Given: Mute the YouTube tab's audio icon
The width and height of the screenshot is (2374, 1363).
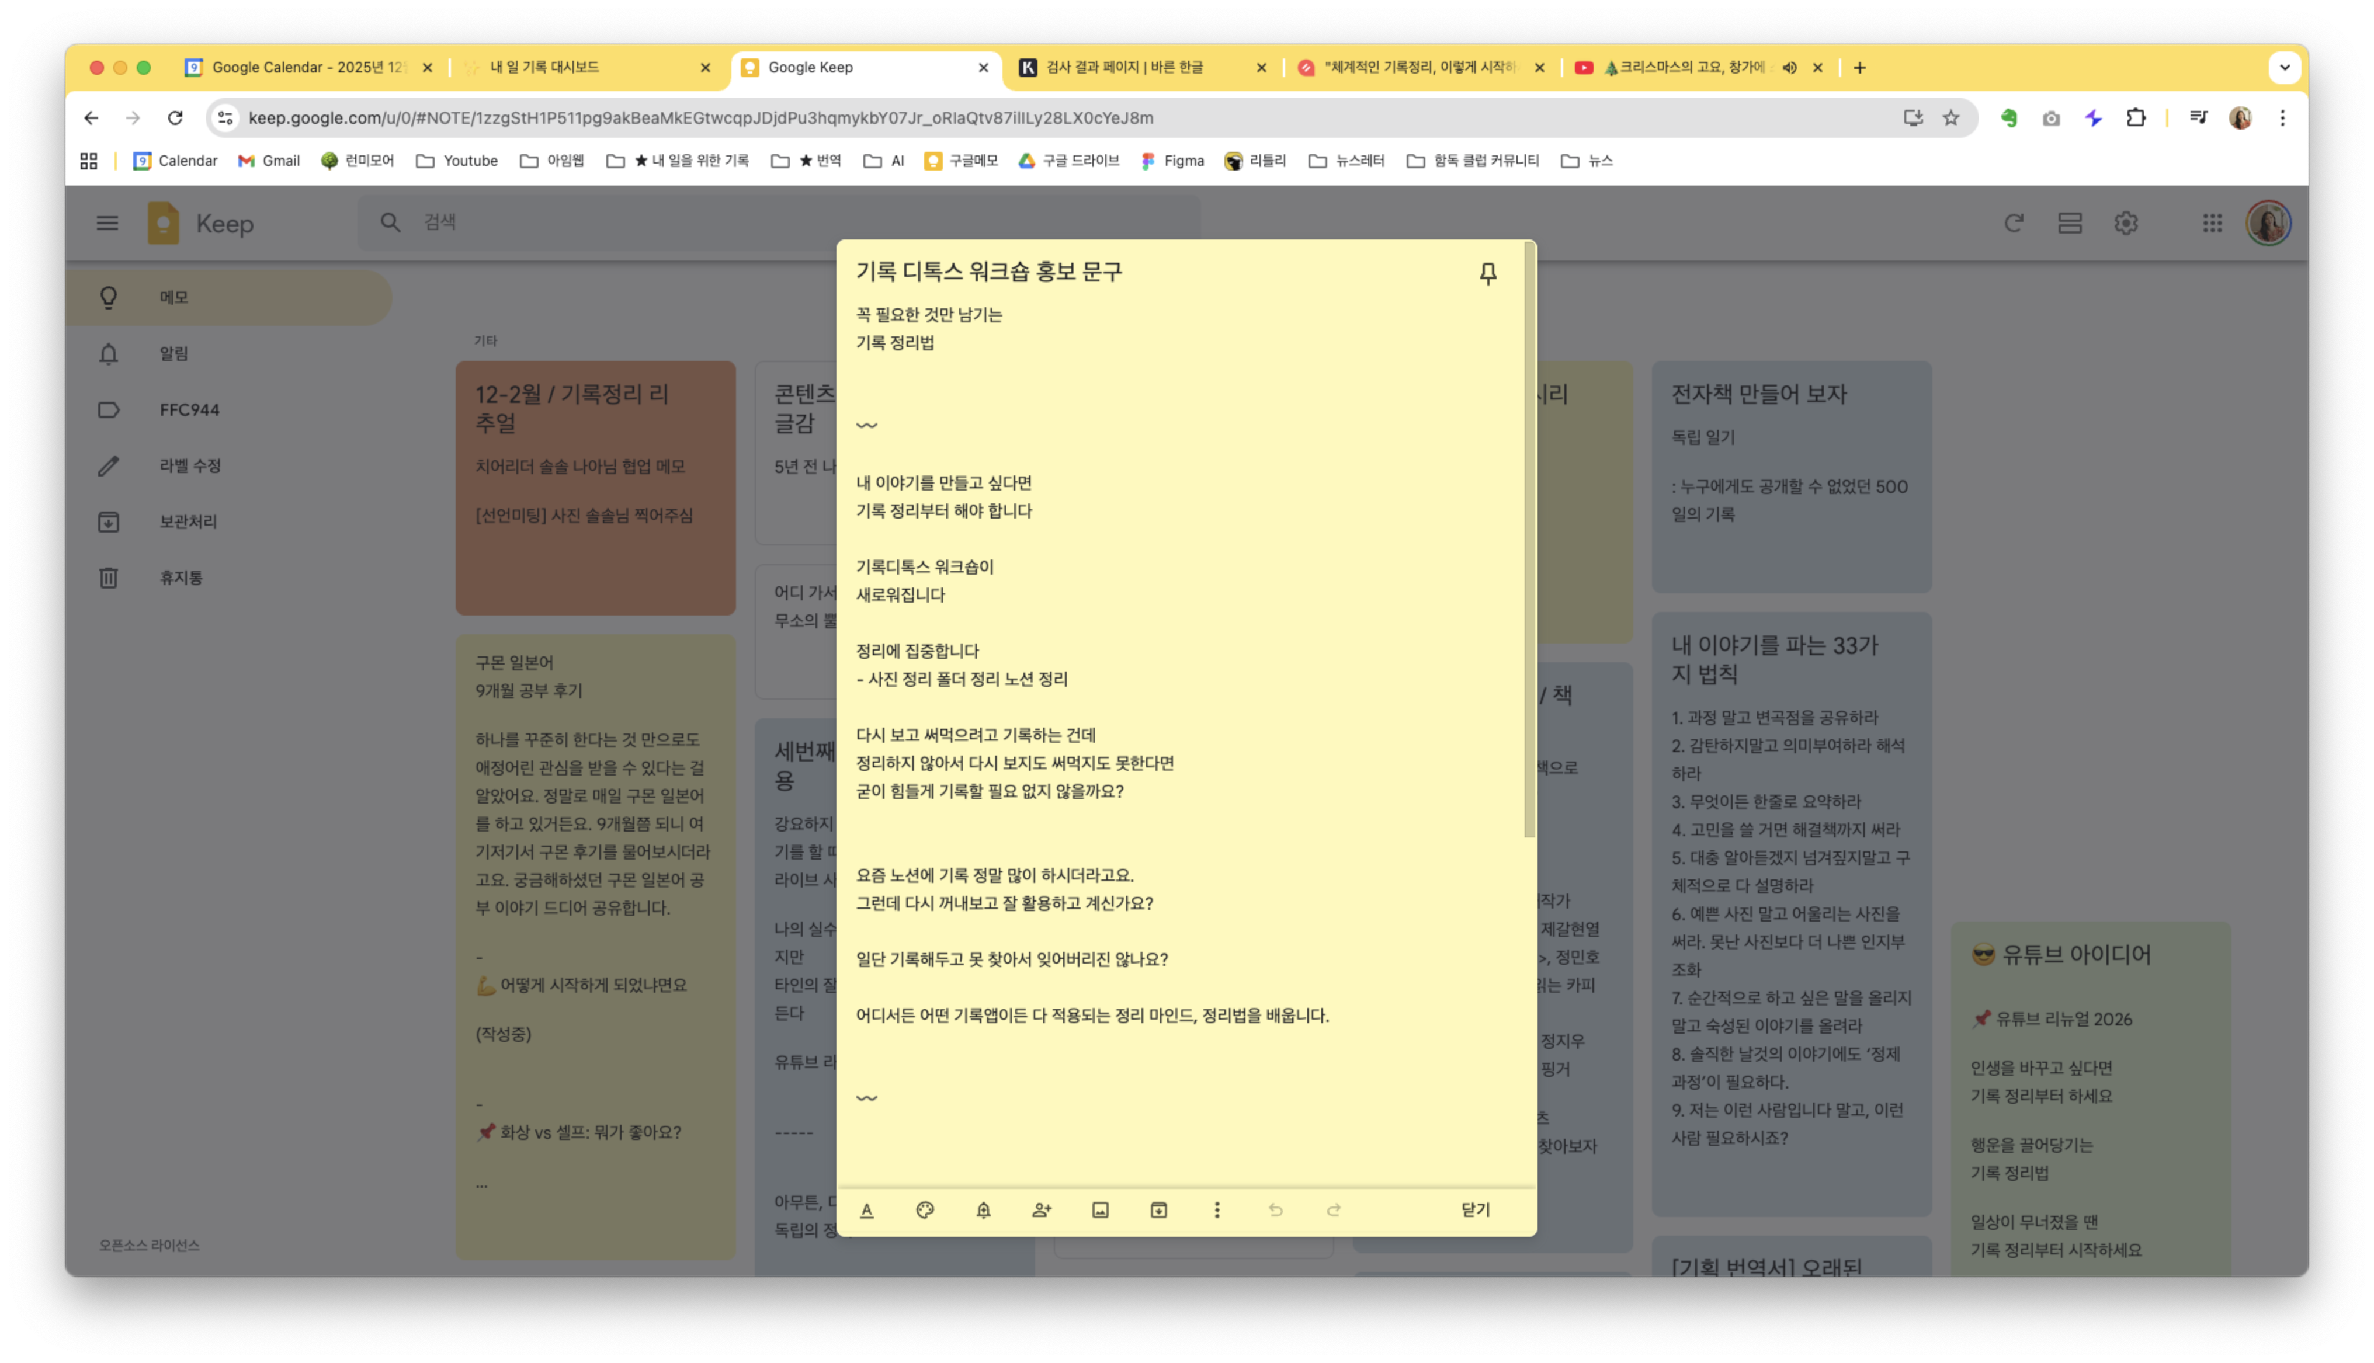Looking at the screenshot, I should [1789, 67].
